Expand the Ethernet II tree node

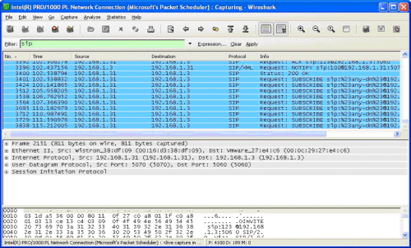pyautogui.click(x=7, y=151)
